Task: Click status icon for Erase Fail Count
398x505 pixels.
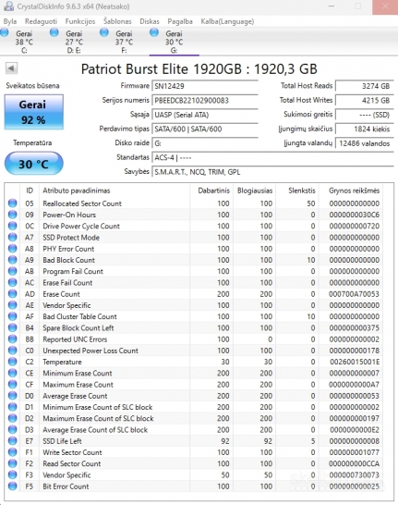Action: tap(13, 282)
